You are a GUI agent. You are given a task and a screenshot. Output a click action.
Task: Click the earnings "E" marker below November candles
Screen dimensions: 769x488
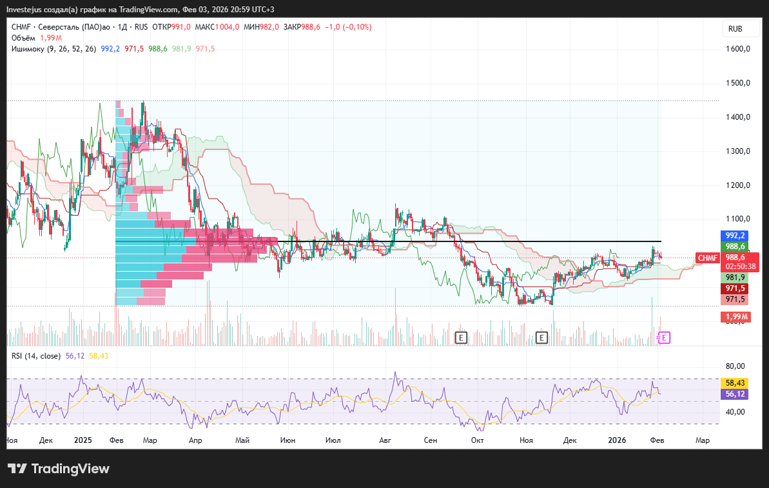coord(541,337)
